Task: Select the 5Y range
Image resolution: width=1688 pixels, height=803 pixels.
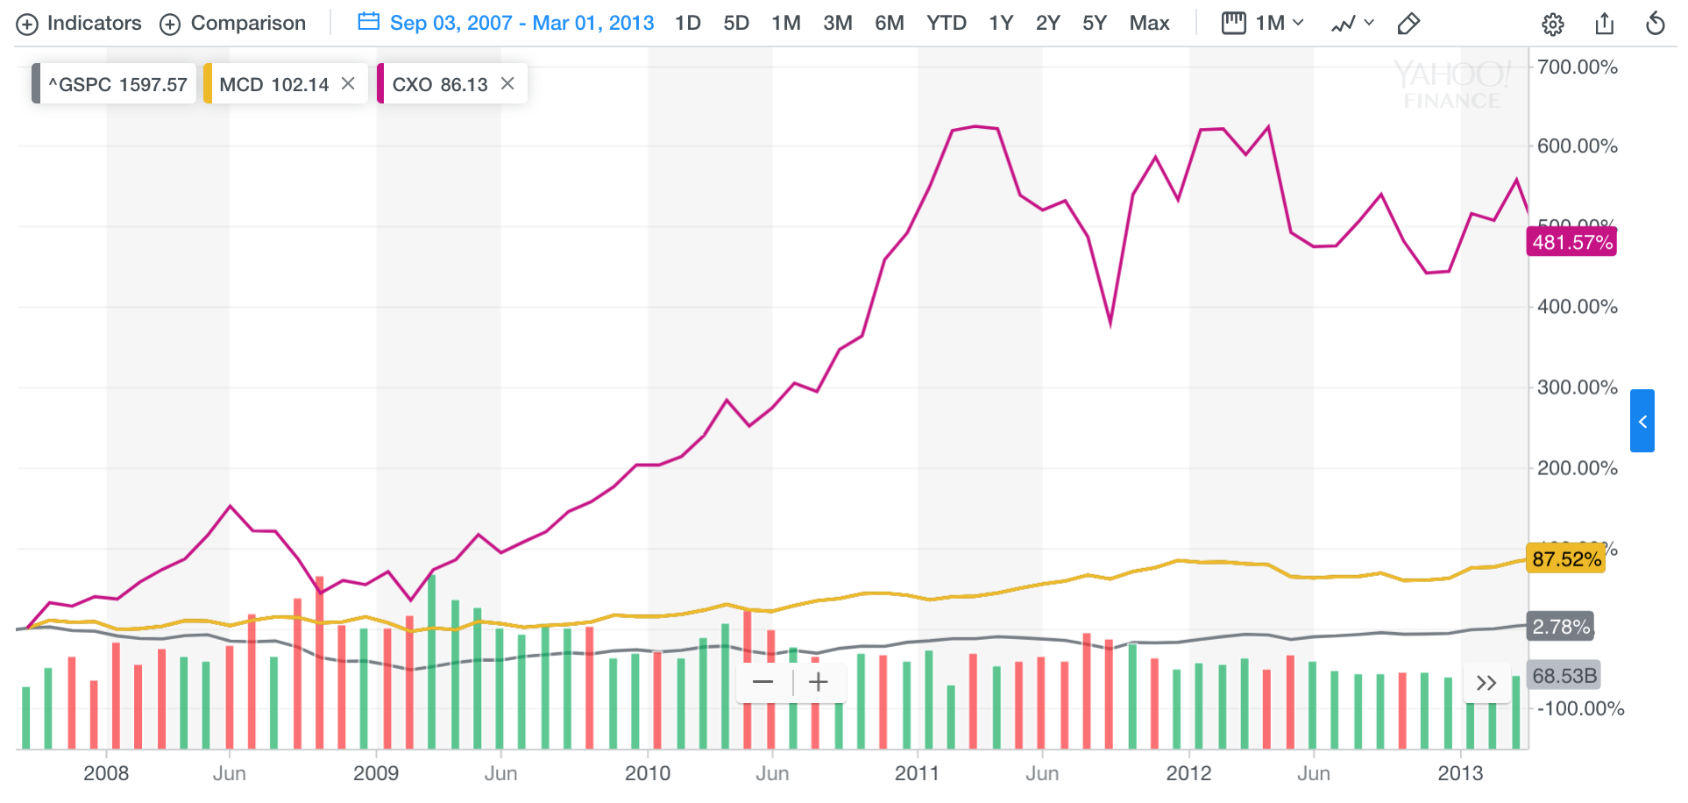Action: click(1095, 24)
